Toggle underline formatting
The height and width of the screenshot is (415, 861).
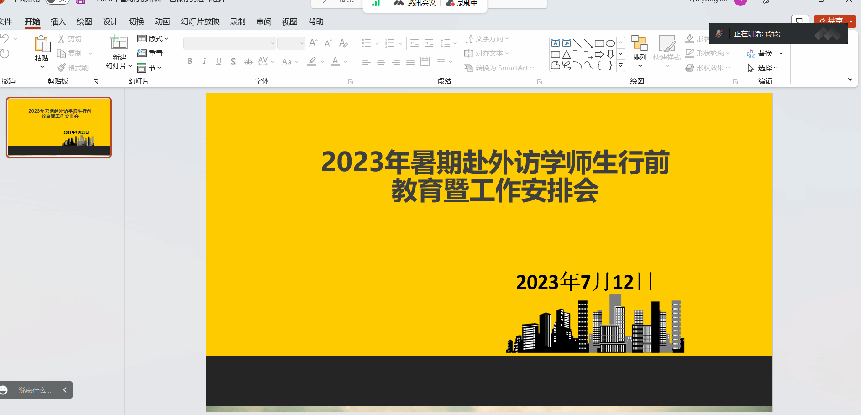click(x=219, y=62)
